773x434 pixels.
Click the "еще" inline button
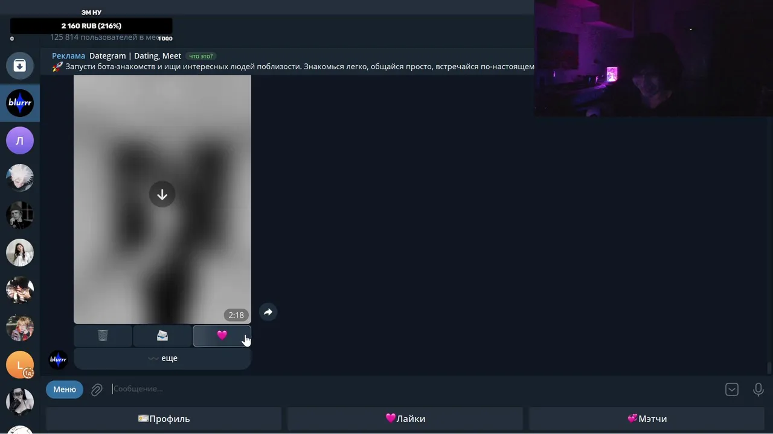click(x=162, y=358)
